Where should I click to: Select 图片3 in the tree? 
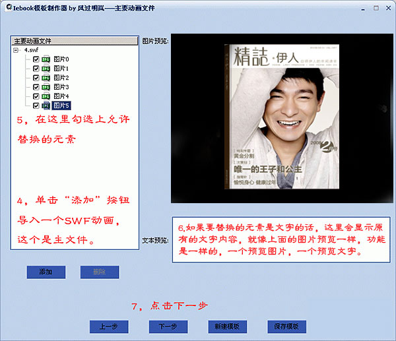tap(61, 87)
